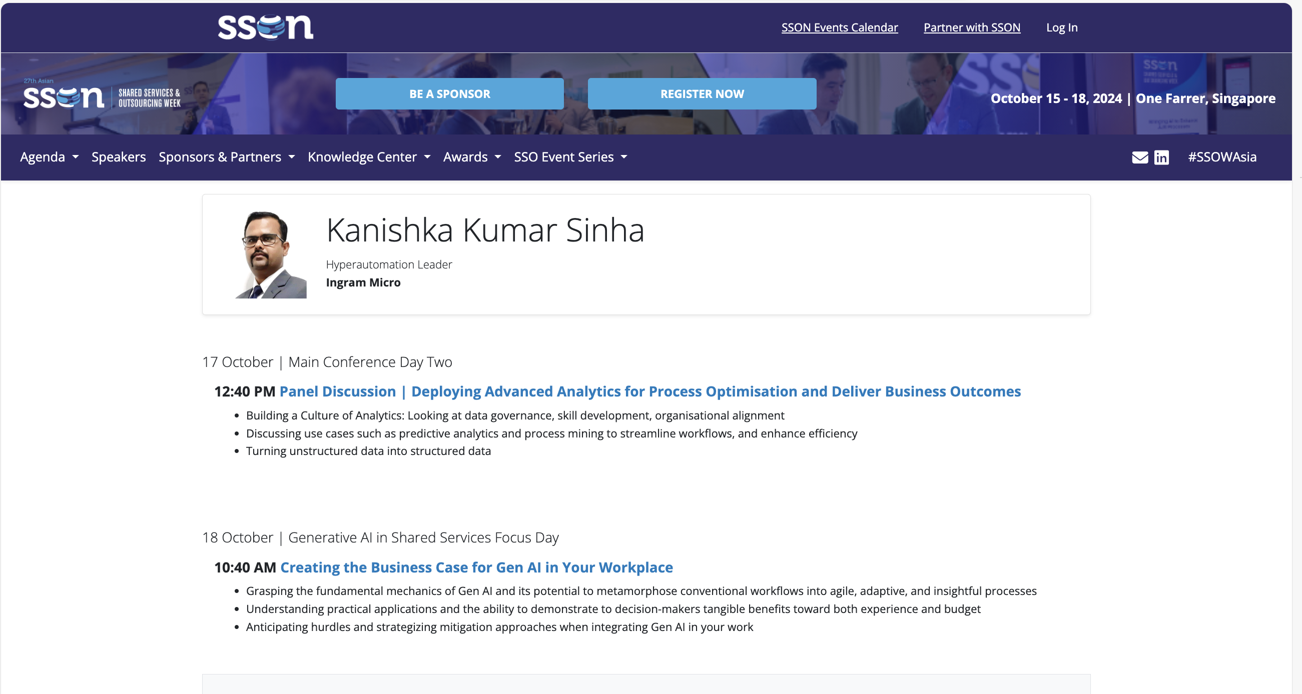
Task: Click the Kanishka Kumar Sinha name heading
Action: coord(485,230)
